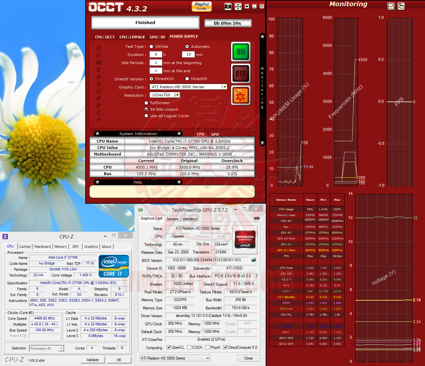425x366 pixels.
Task: Choose DirectX10 version
Action: point(152,79)
